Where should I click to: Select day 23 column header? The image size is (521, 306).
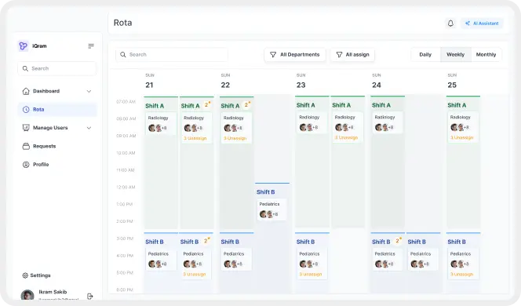301,81
